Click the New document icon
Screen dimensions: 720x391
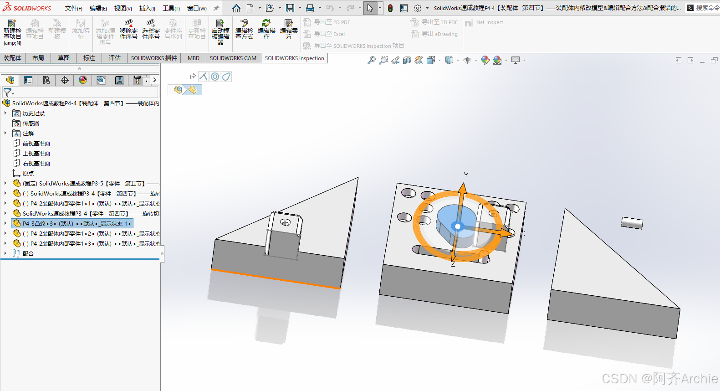click(x=250, y=8)
